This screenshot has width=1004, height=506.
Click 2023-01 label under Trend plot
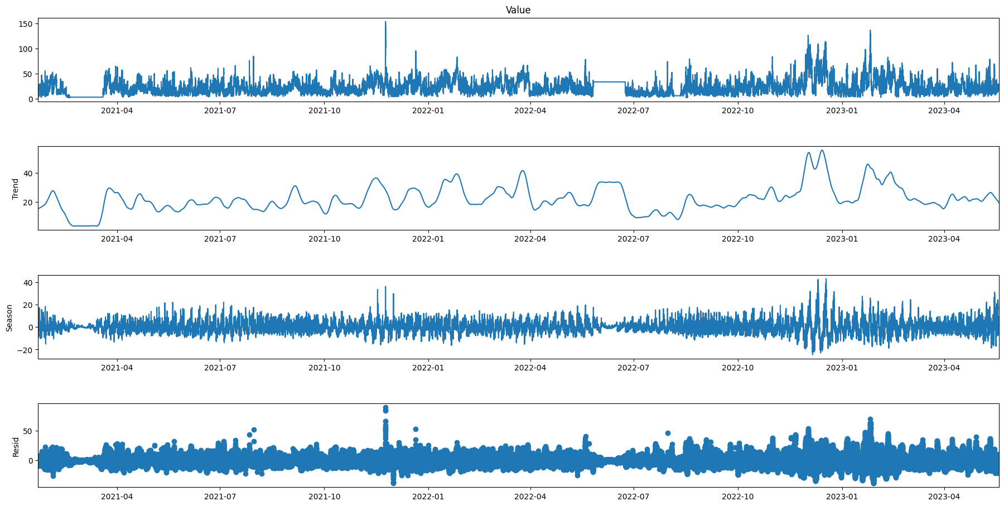pos(842,239)
